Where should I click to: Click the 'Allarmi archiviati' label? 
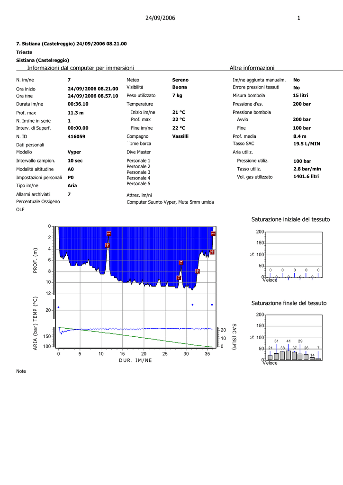[x=33, y=194]
